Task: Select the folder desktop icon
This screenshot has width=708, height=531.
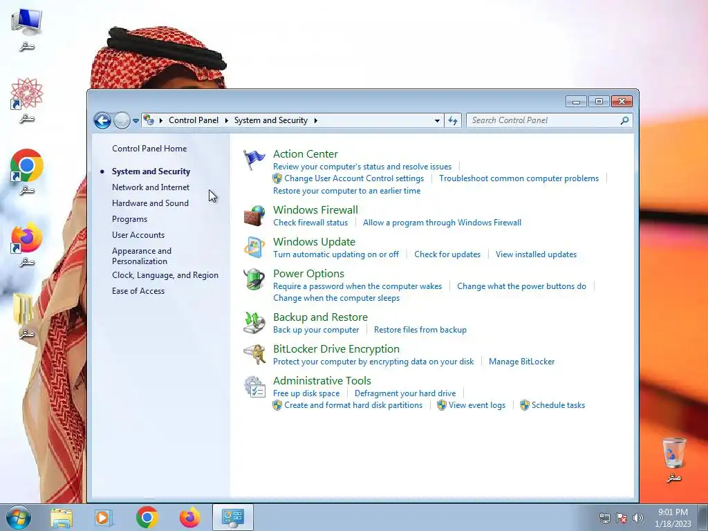Action: 25,315
